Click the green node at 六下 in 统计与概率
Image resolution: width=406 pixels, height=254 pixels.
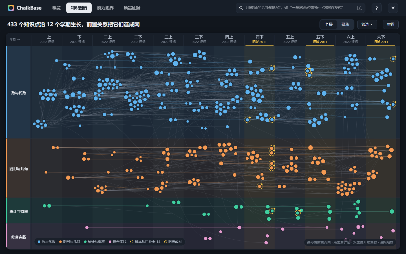392,211
